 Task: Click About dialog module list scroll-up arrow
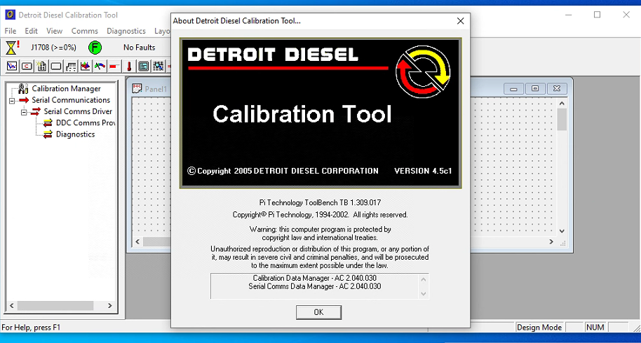[x=424, y=279]
